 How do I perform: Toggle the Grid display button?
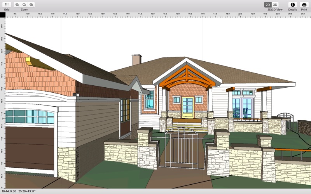[x=7, y=5]
